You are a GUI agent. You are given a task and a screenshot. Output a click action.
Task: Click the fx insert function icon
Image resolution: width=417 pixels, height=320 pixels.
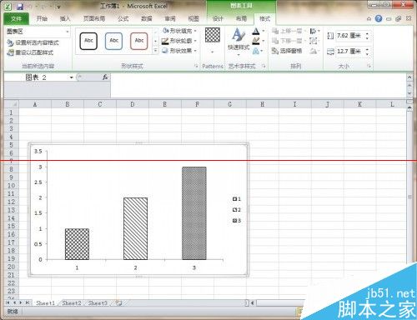coord(105,77)
